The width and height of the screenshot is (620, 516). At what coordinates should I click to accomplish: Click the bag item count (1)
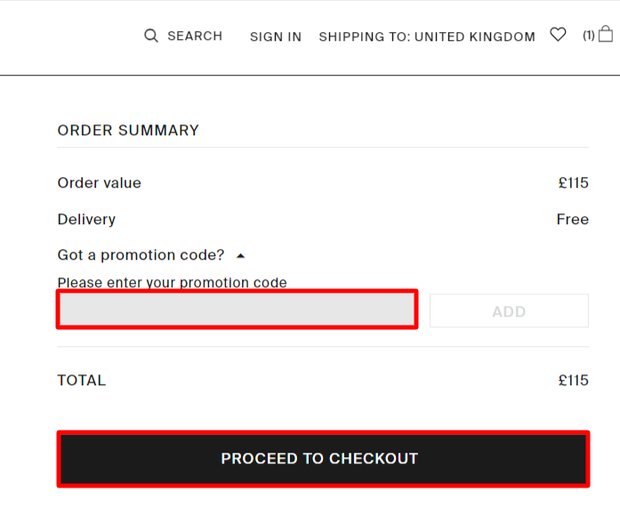[x=589, y=36]
